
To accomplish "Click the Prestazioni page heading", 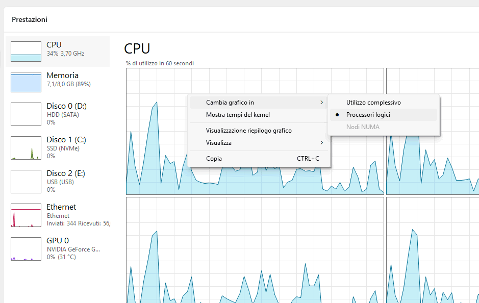I will point(30,19).
